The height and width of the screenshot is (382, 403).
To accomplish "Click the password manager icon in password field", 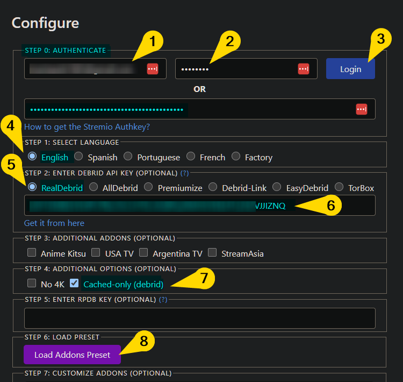I will point(303,69).
